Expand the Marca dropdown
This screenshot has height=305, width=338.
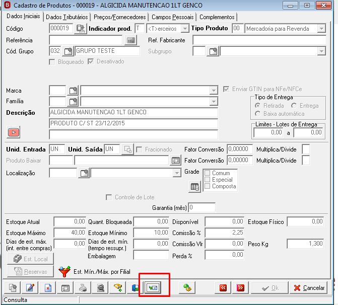pos(214,91)
